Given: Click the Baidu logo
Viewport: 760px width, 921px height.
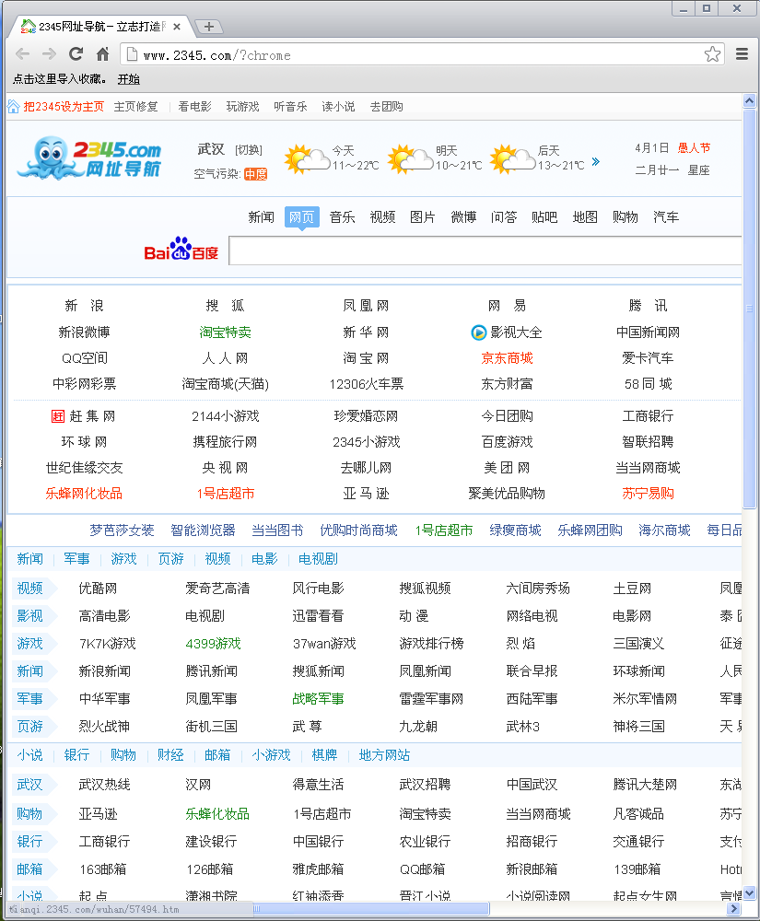Looking at the screenshot, I should (181, 251).
